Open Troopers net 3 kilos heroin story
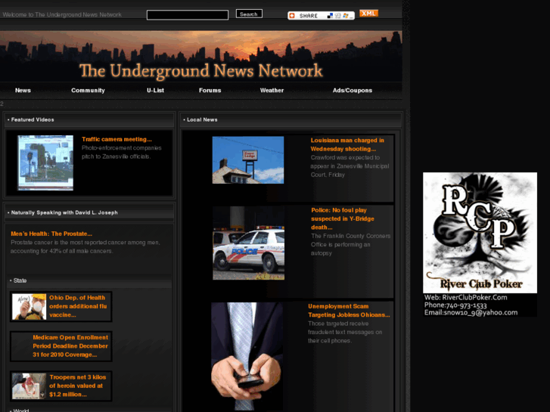Screen dimensions: 550x412 [77, 386]
